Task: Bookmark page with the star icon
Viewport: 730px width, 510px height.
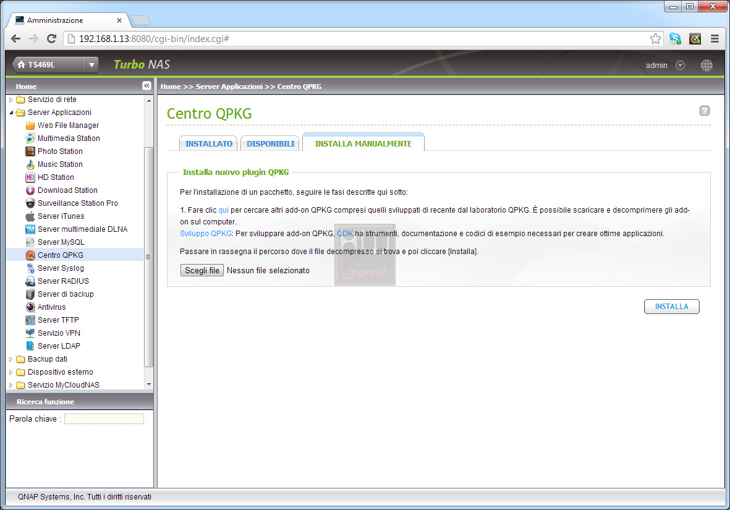Action: click(655, 39)
